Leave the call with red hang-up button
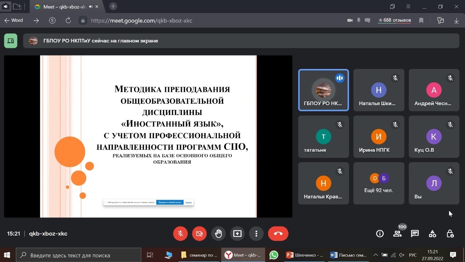This screenshot has height=262, width=465. coord(278,234)
